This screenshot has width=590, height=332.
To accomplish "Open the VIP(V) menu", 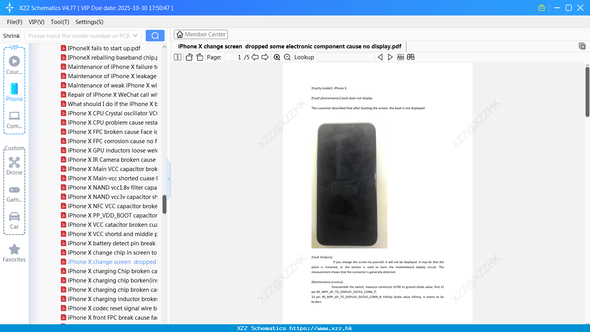I will pos(36,22).
